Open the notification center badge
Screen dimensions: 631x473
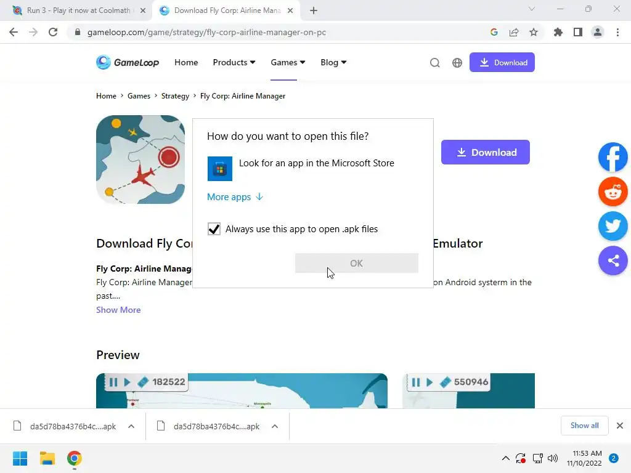coord(614,458)
